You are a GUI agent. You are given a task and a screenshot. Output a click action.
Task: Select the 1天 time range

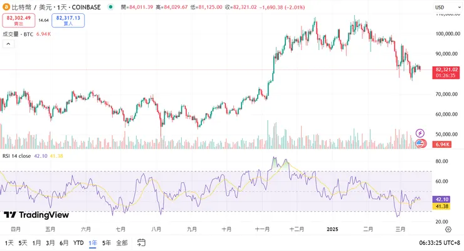[x=9, y=243]
